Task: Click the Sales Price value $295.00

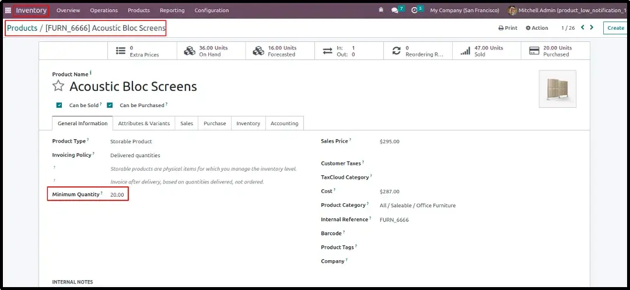Action: (x=389, y=142)
